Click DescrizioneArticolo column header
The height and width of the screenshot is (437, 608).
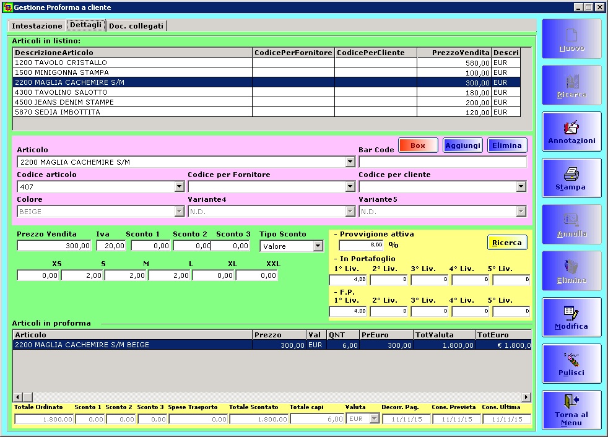132,53
